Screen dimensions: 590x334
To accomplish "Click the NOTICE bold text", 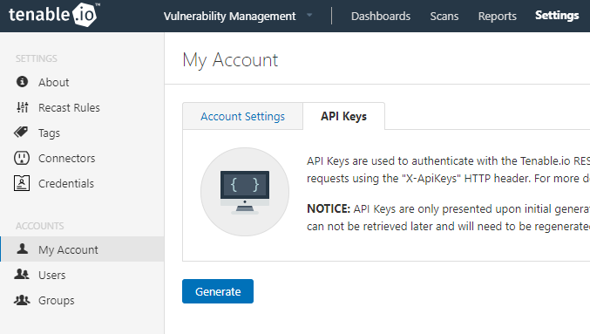I will [x=329, y=208].
